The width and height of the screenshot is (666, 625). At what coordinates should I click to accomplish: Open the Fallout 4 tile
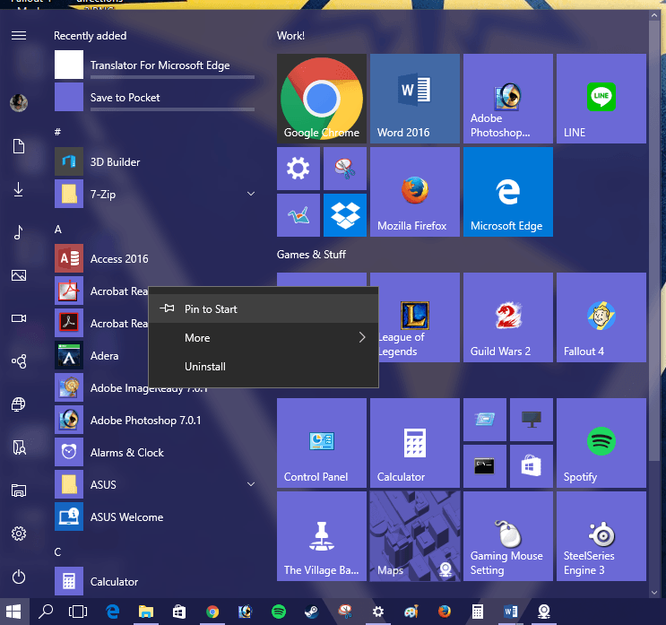pyautogui.click(x=601, y=317)
